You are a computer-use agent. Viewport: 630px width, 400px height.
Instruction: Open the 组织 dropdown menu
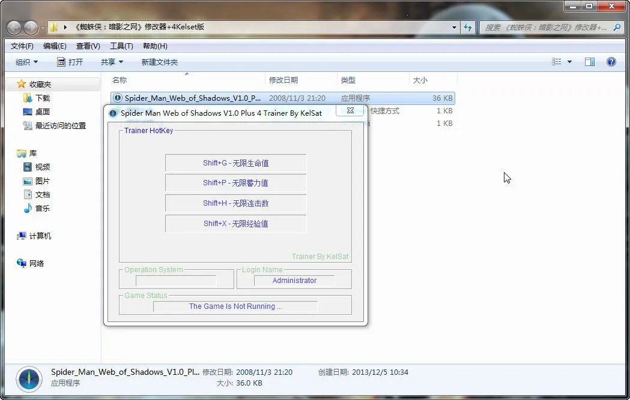pyautogui.click(x=26, y=62)
